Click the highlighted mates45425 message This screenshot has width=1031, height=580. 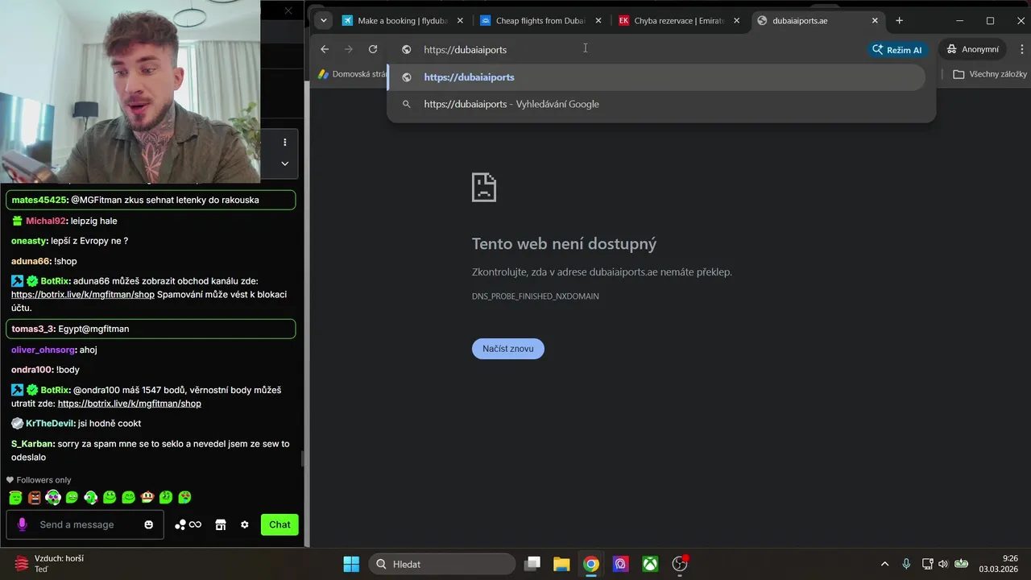point(151,200)
